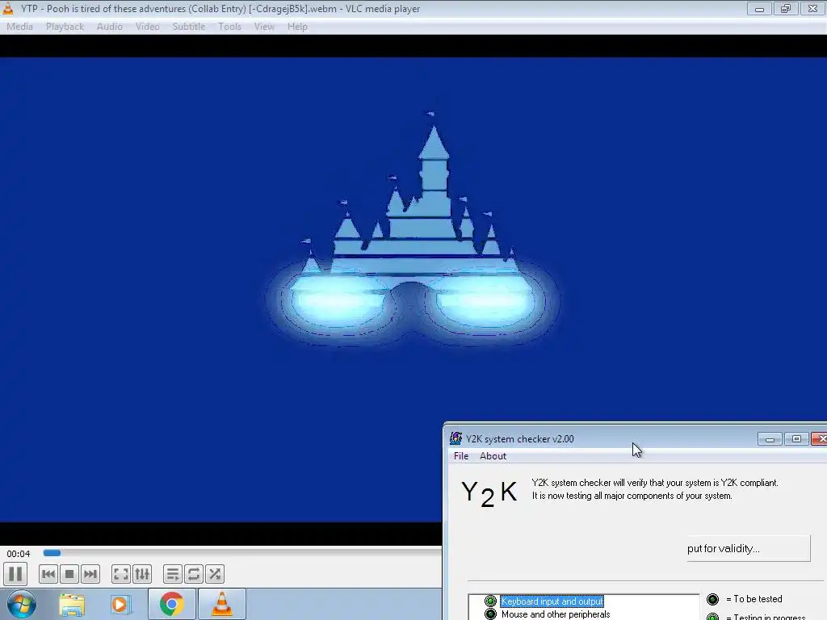Open File menu in Y2K system checker
The width and height of the screenshot is (827, 620).
click(x=461, y=456)
